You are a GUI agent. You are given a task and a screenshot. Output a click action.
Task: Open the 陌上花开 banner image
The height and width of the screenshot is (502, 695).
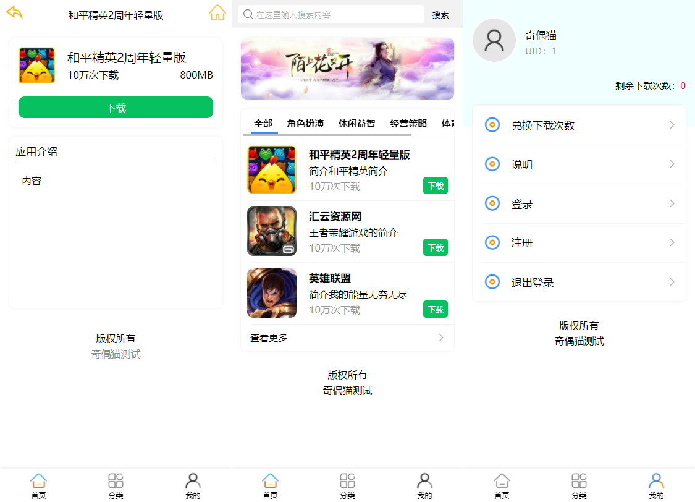click(347, 68)
